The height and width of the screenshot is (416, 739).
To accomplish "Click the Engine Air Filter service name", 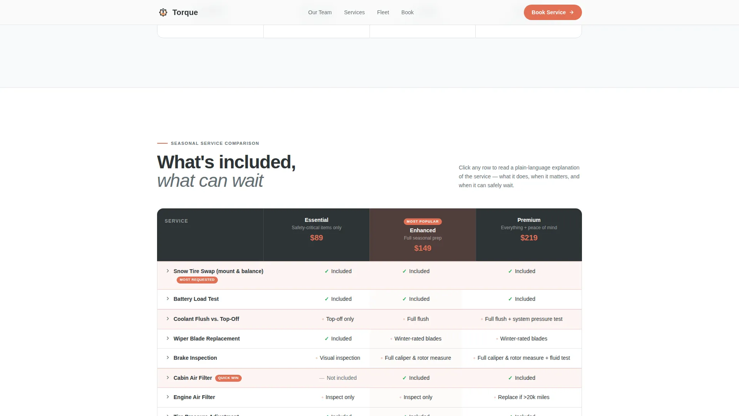I will click(194, 397).
